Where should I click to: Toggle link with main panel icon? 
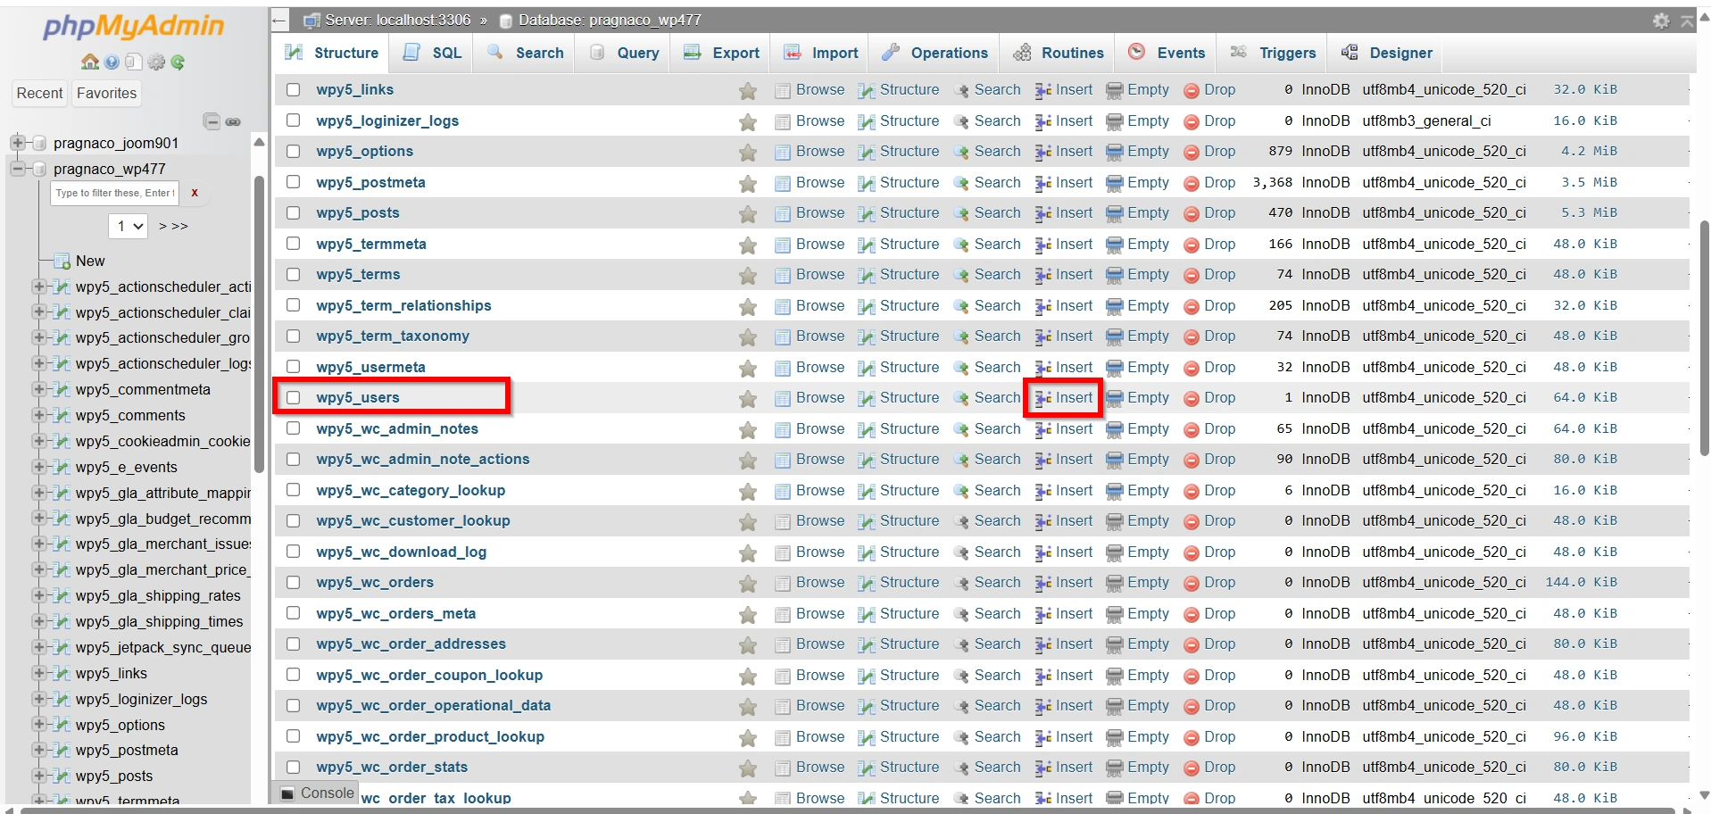click(233, 121)
